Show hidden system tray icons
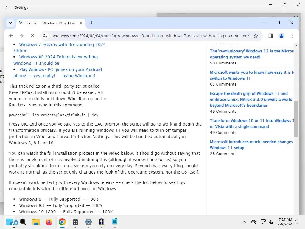This screenshot has width=305, height=229. (x=244, y=222)
